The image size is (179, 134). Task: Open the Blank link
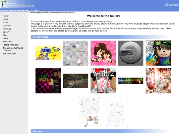pyautogui.click(x=5, y=38)
